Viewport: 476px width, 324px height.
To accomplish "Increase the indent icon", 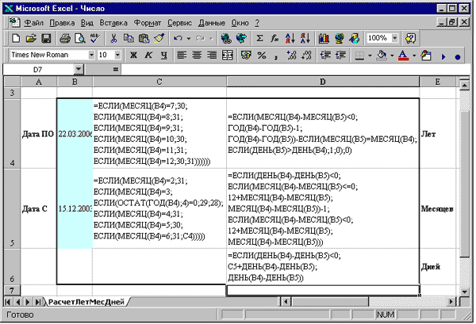I will tap(340, 55).
